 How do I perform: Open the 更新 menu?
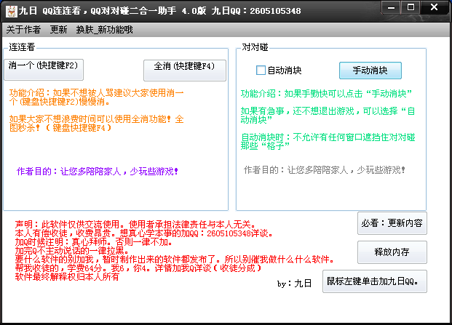pos(58,30)
